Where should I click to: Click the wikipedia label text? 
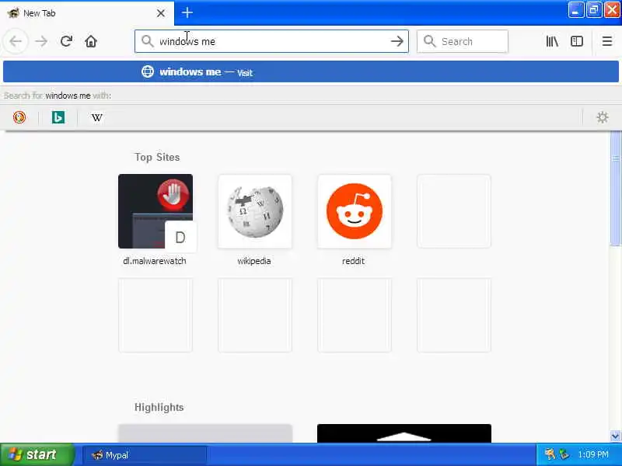[254, 261]
